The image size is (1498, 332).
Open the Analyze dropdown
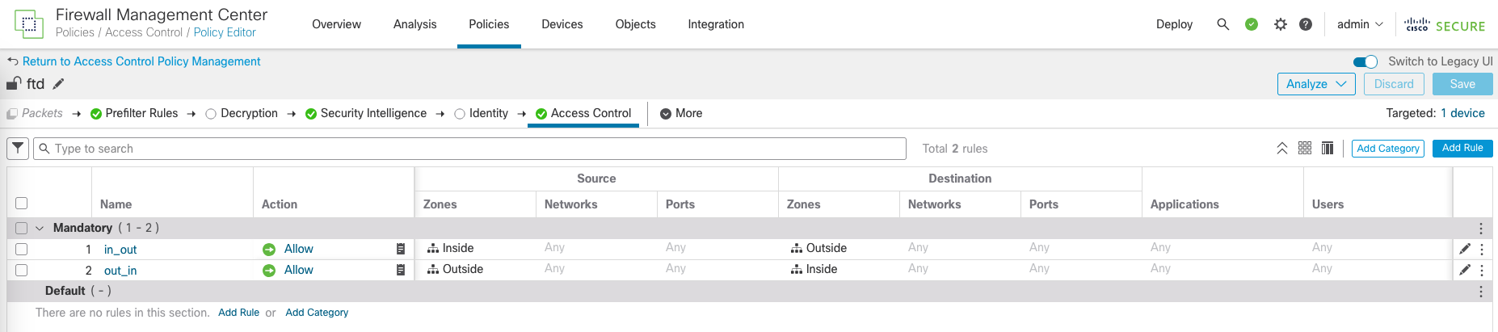[x=1315, y=84]
